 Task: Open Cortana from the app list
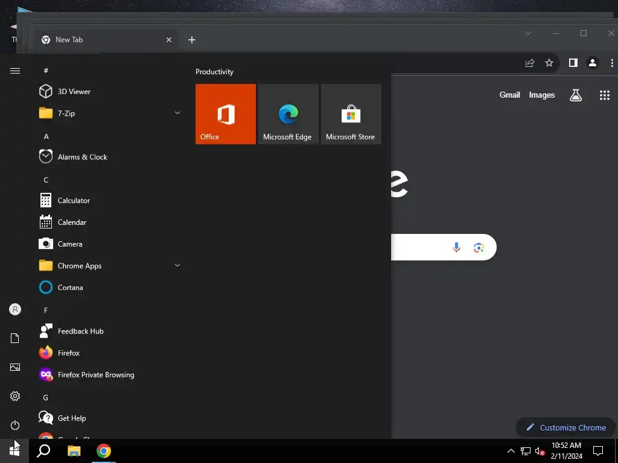(x=110, y=288)
